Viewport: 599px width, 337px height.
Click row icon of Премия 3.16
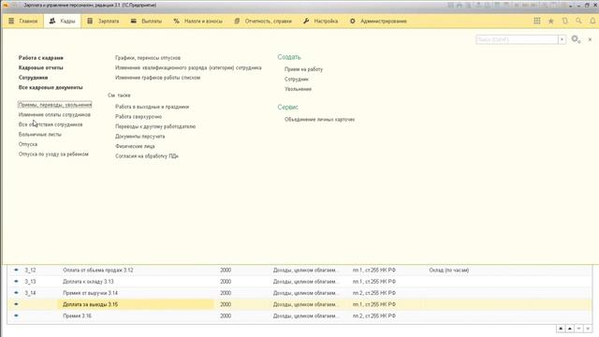pos(16,315)
